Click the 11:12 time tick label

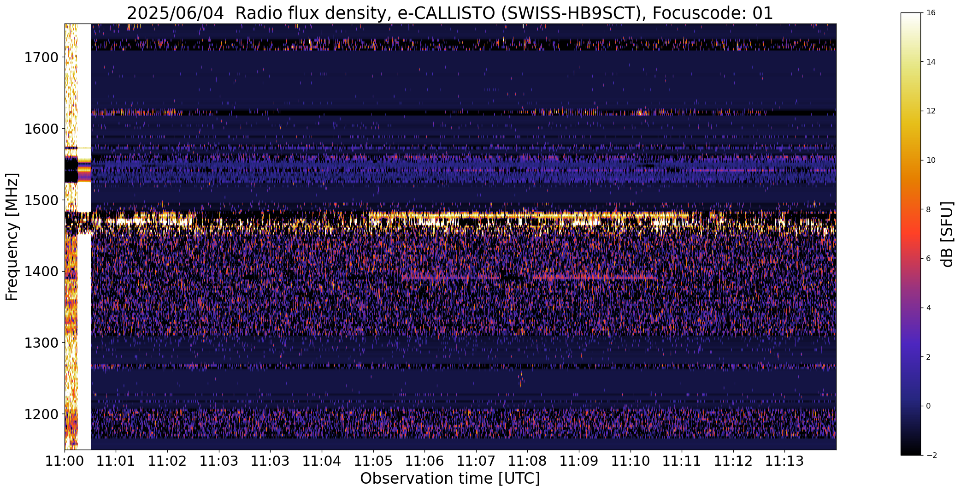[x=733, y=461]
